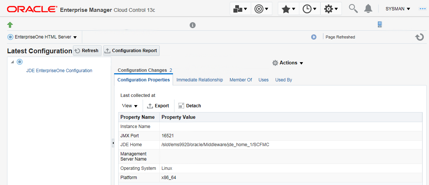The image size is (429, 185).
Task: Select the 16521 value cell
Action: [291, 135]
